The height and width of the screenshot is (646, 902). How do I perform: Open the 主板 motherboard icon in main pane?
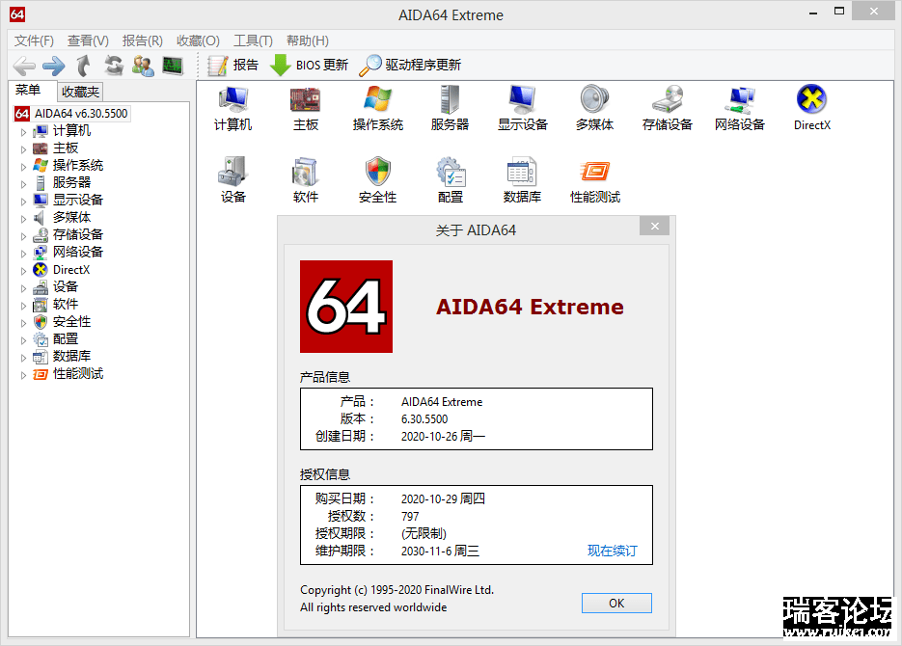(306, 109)
